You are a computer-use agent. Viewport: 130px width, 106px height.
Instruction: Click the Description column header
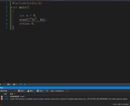pyautogui.click(x=12, y=94)
